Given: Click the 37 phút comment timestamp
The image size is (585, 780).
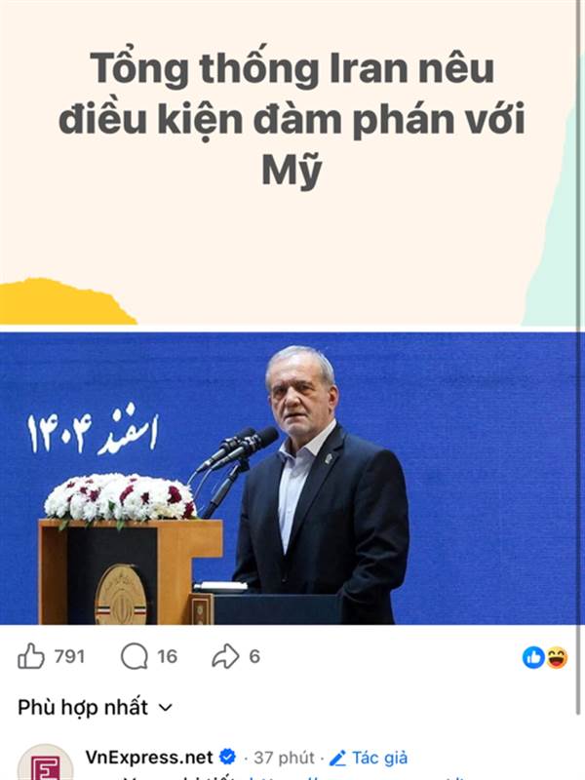Looking at the screenshot, I should coord(284,759).
